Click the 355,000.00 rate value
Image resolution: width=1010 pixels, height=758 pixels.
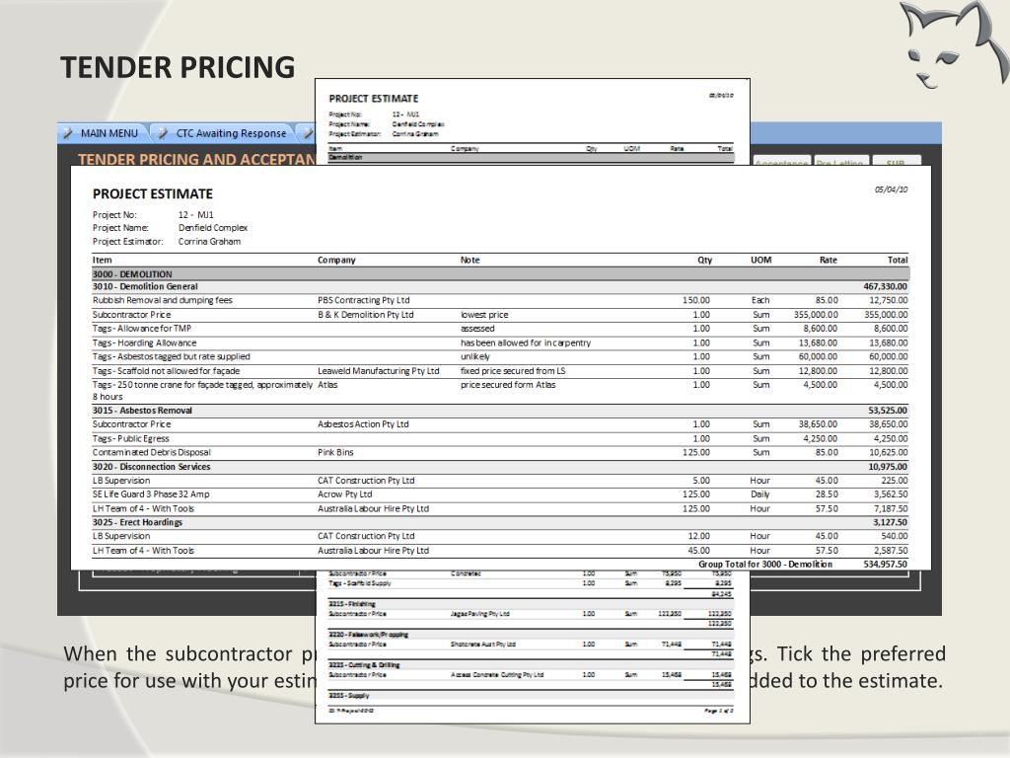pos(816,315)
